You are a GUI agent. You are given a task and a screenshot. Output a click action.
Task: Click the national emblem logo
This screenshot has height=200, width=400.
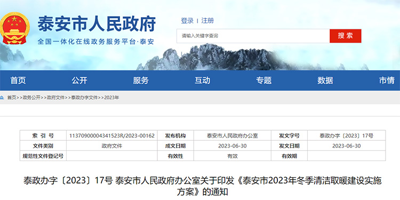14,28
